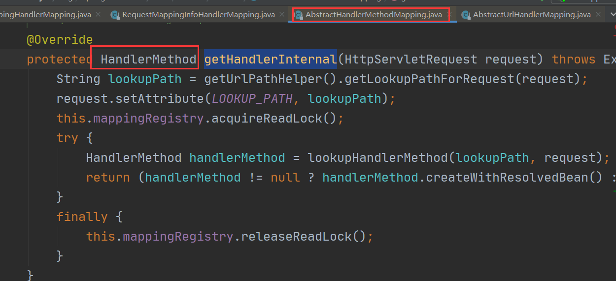
Task: Click the RequestMappingInfoHandlerMapping.java class file icon
Action: tap(115, 15)
